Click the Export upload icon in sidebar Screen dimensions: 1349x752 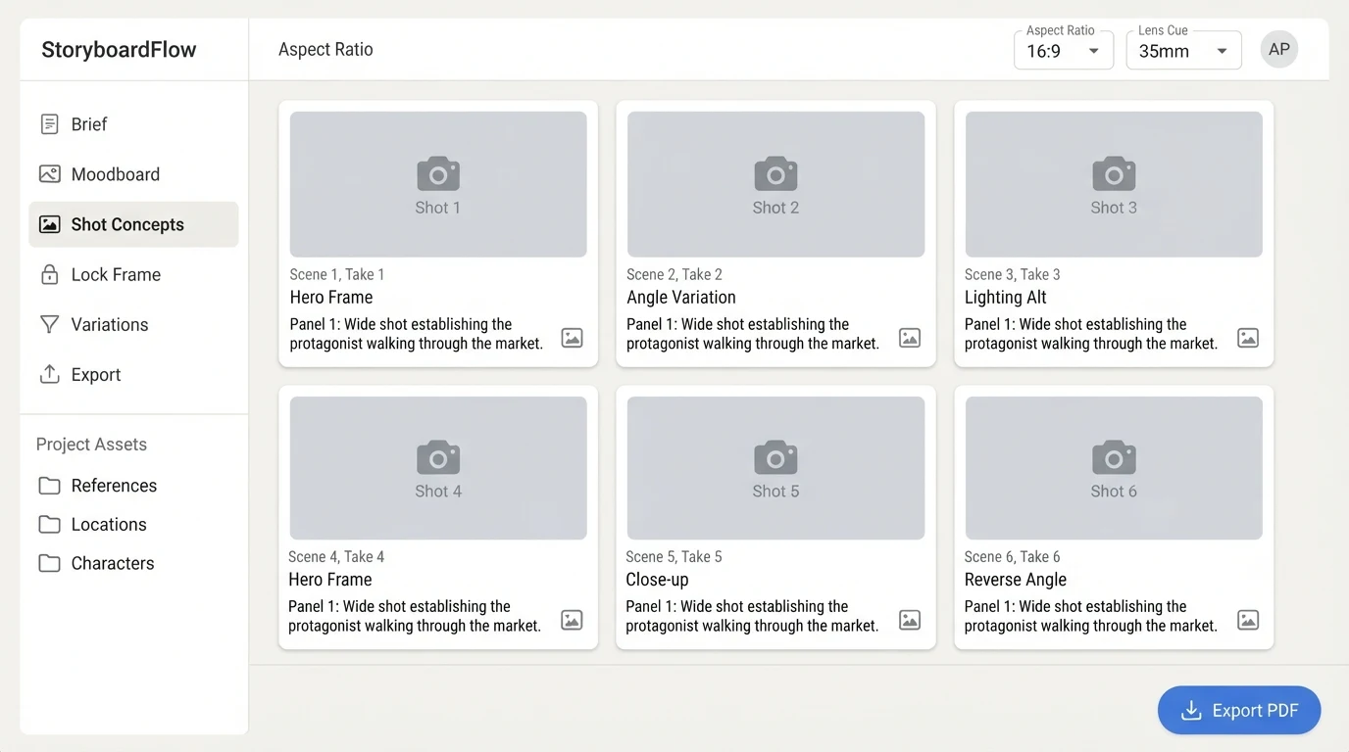(x=49, y=374)
